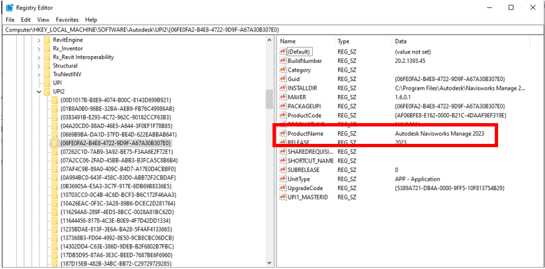Select the Structural folder icon
This screenshot has width=545, height=269.
click(47, 66)
